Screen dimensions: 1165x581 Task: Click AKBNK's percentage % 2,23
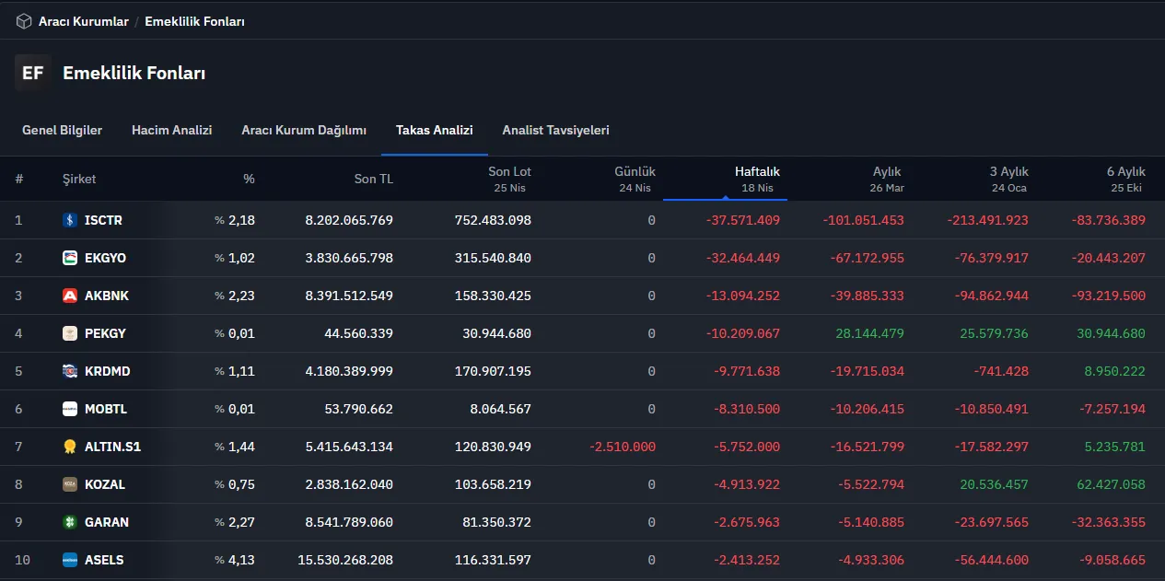pyautogui.click(x=235, y=296)
